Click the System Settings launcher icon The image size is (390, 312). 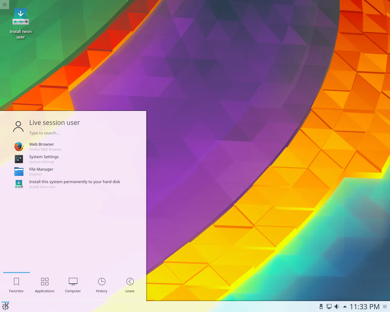click(19, 159)
